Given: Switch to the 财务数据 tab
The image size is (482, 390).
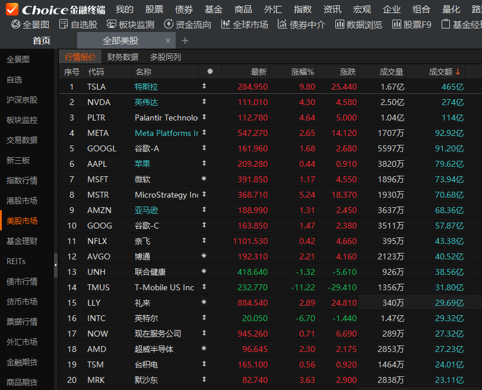Looking at the screenshot, I should coord(123,57).
